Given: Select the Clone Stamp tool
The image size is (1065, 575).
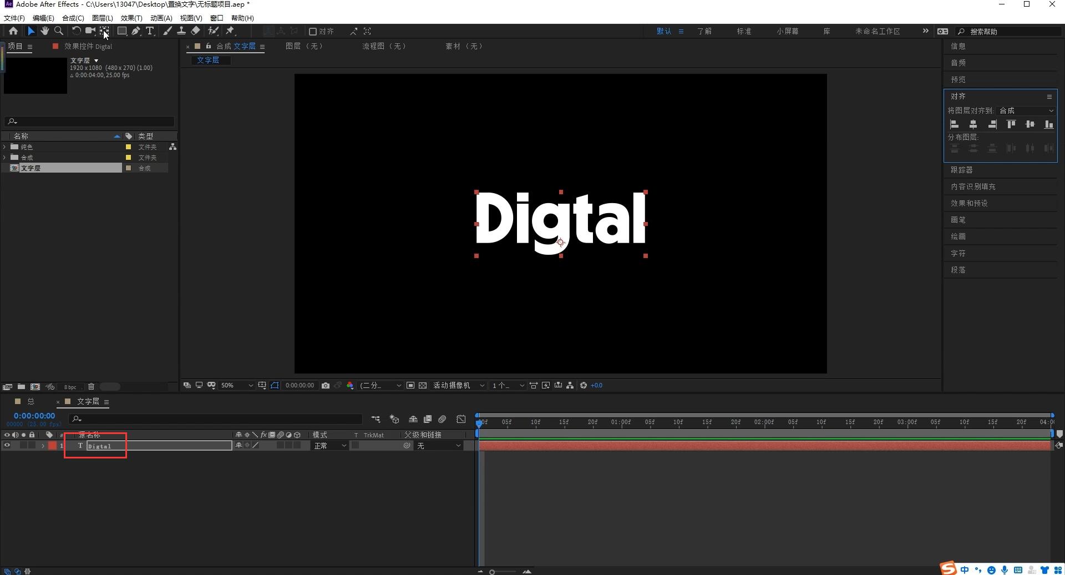Looking at the screenshot, I should click(x=181, y=31).
